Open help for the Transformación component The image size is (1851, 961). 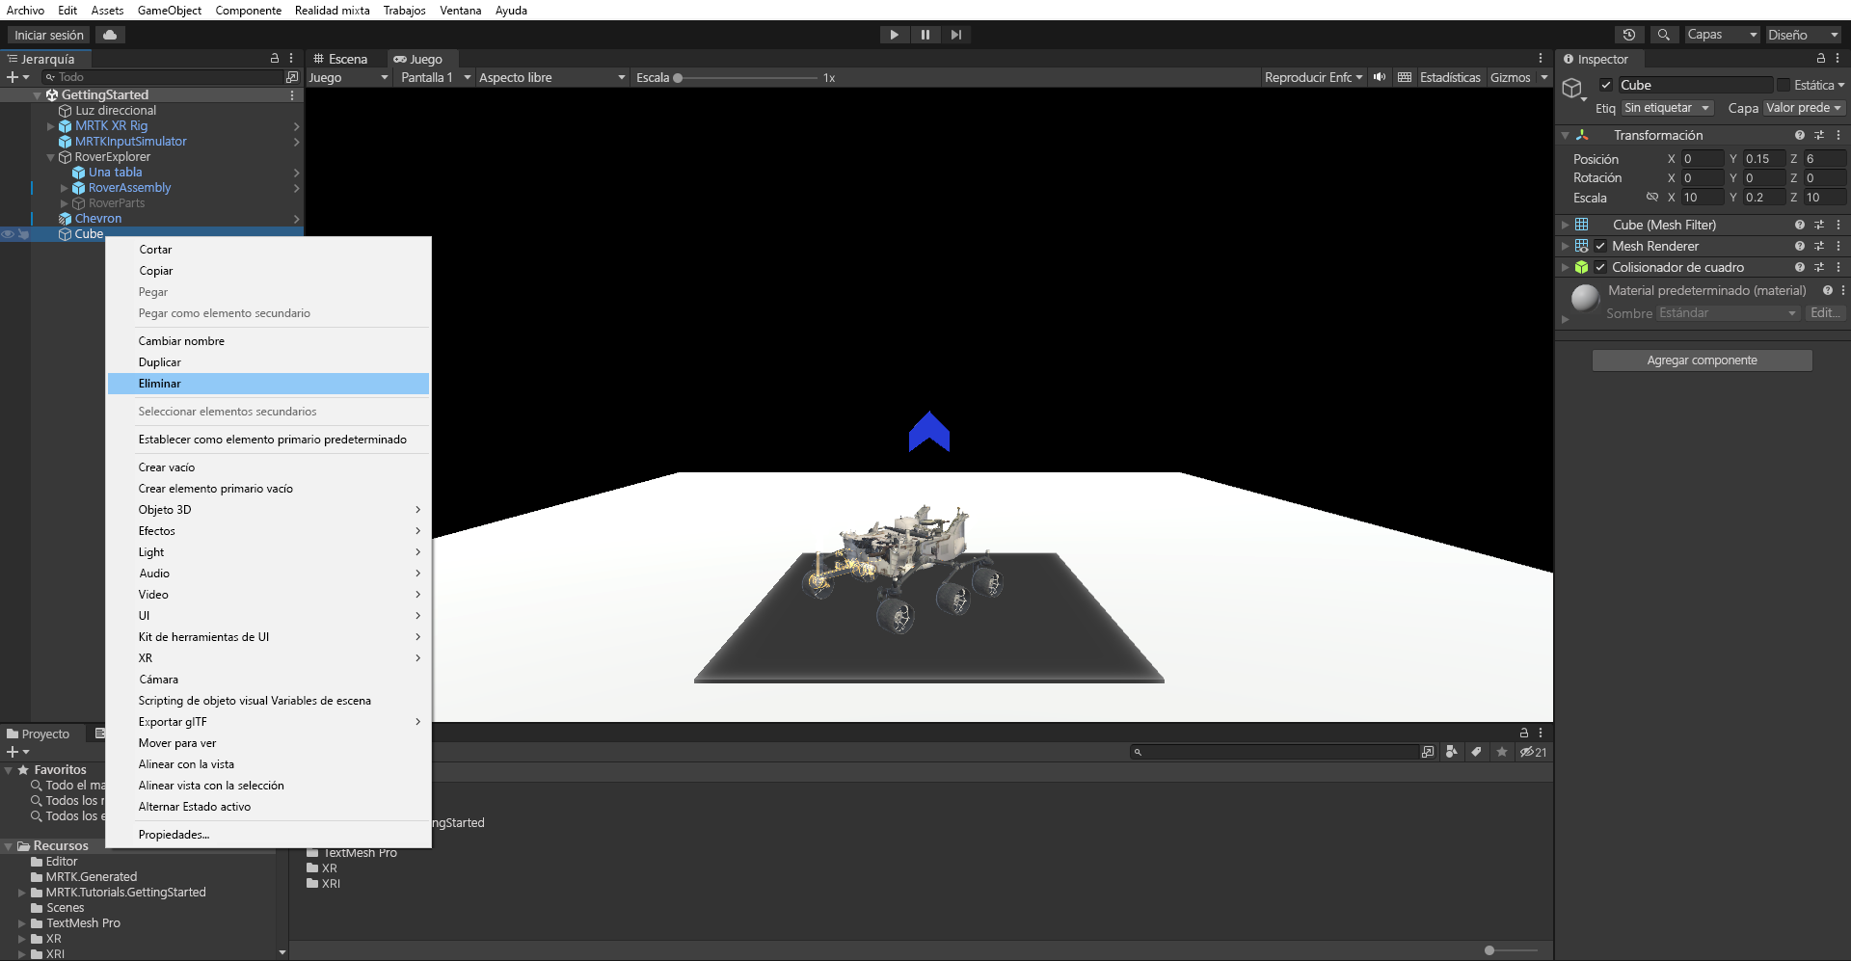click(1800, 135)
